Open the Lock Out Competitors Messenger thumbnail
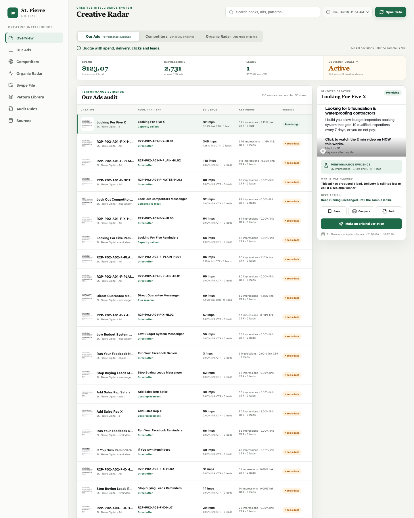 (x=87, y=201)
